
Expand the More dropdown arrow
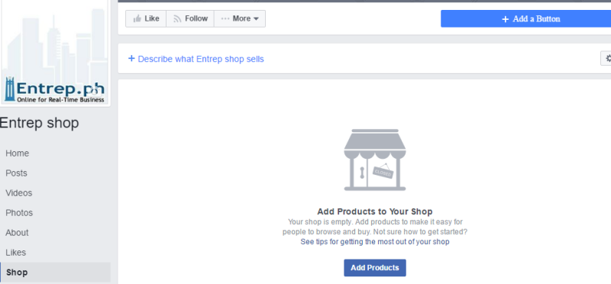click(256, 18)
